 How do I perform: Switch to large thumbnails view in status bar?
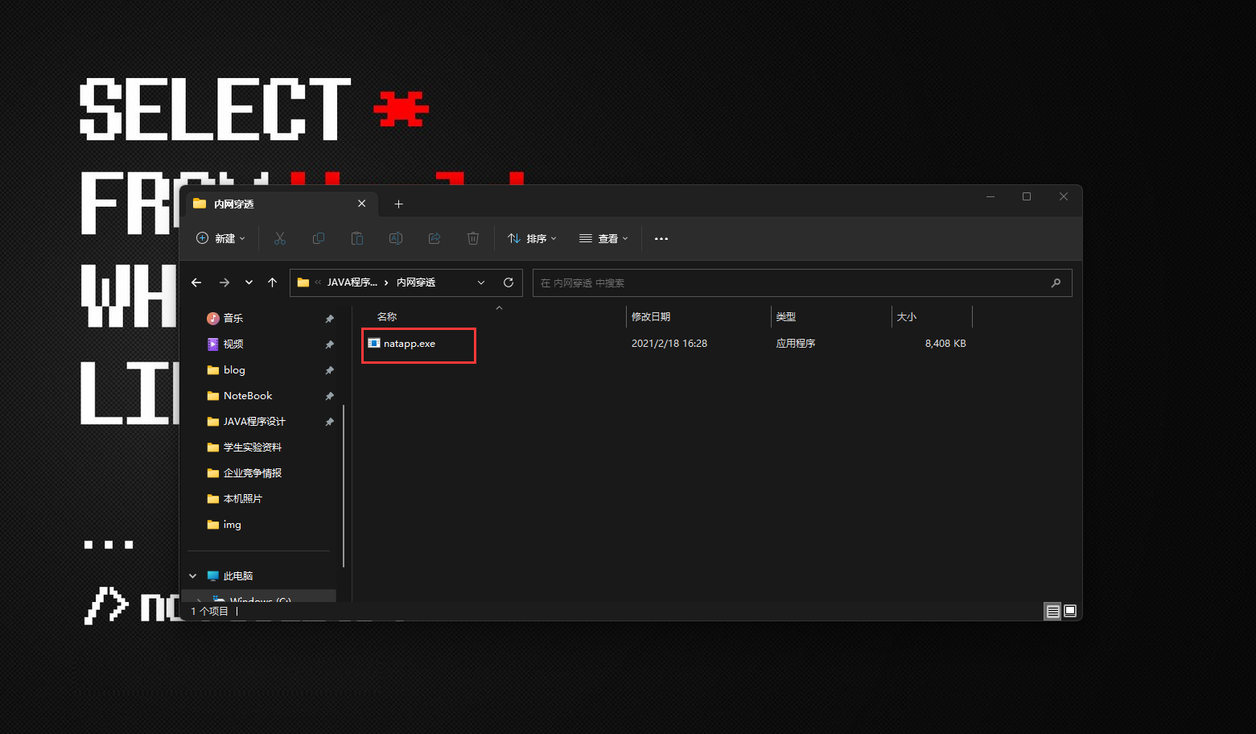click(x=1070, y=612)
